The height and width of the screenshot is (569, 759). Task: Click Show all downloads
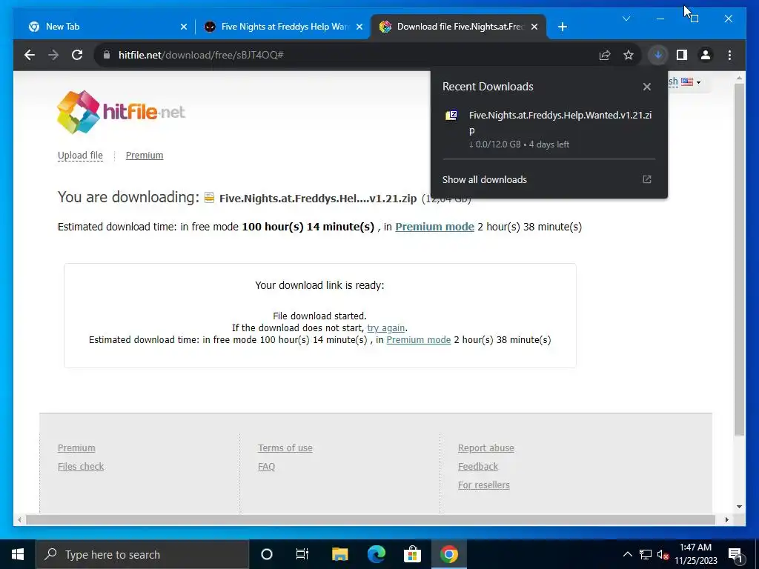click(x=485, y=179)
